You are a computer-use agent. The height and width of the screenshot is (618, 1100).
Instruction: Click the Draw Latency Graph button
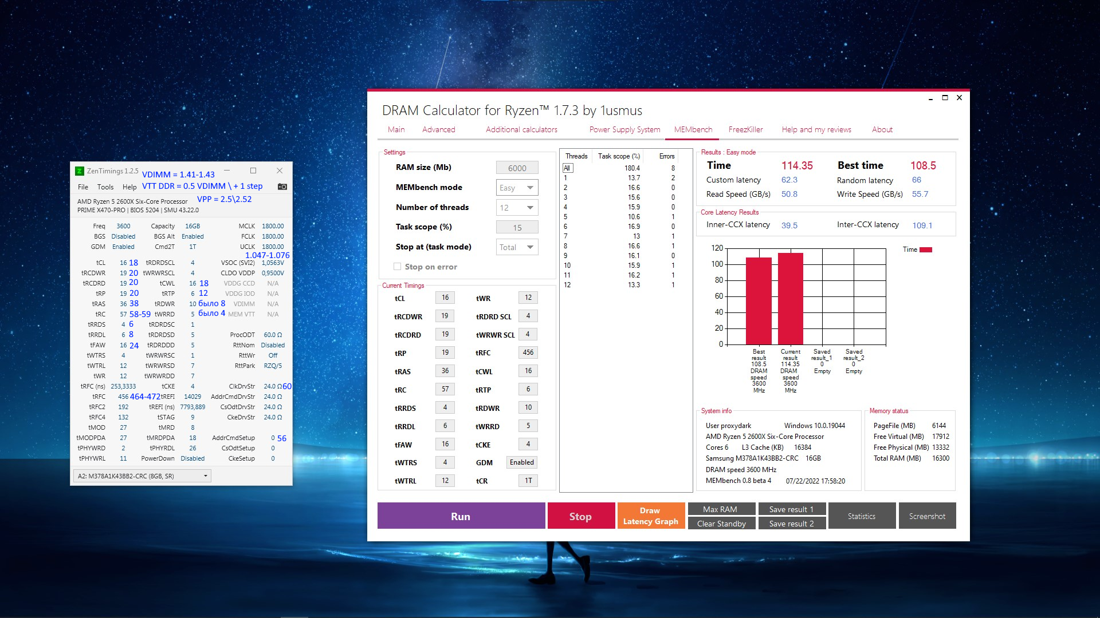(x=650, y=516)
